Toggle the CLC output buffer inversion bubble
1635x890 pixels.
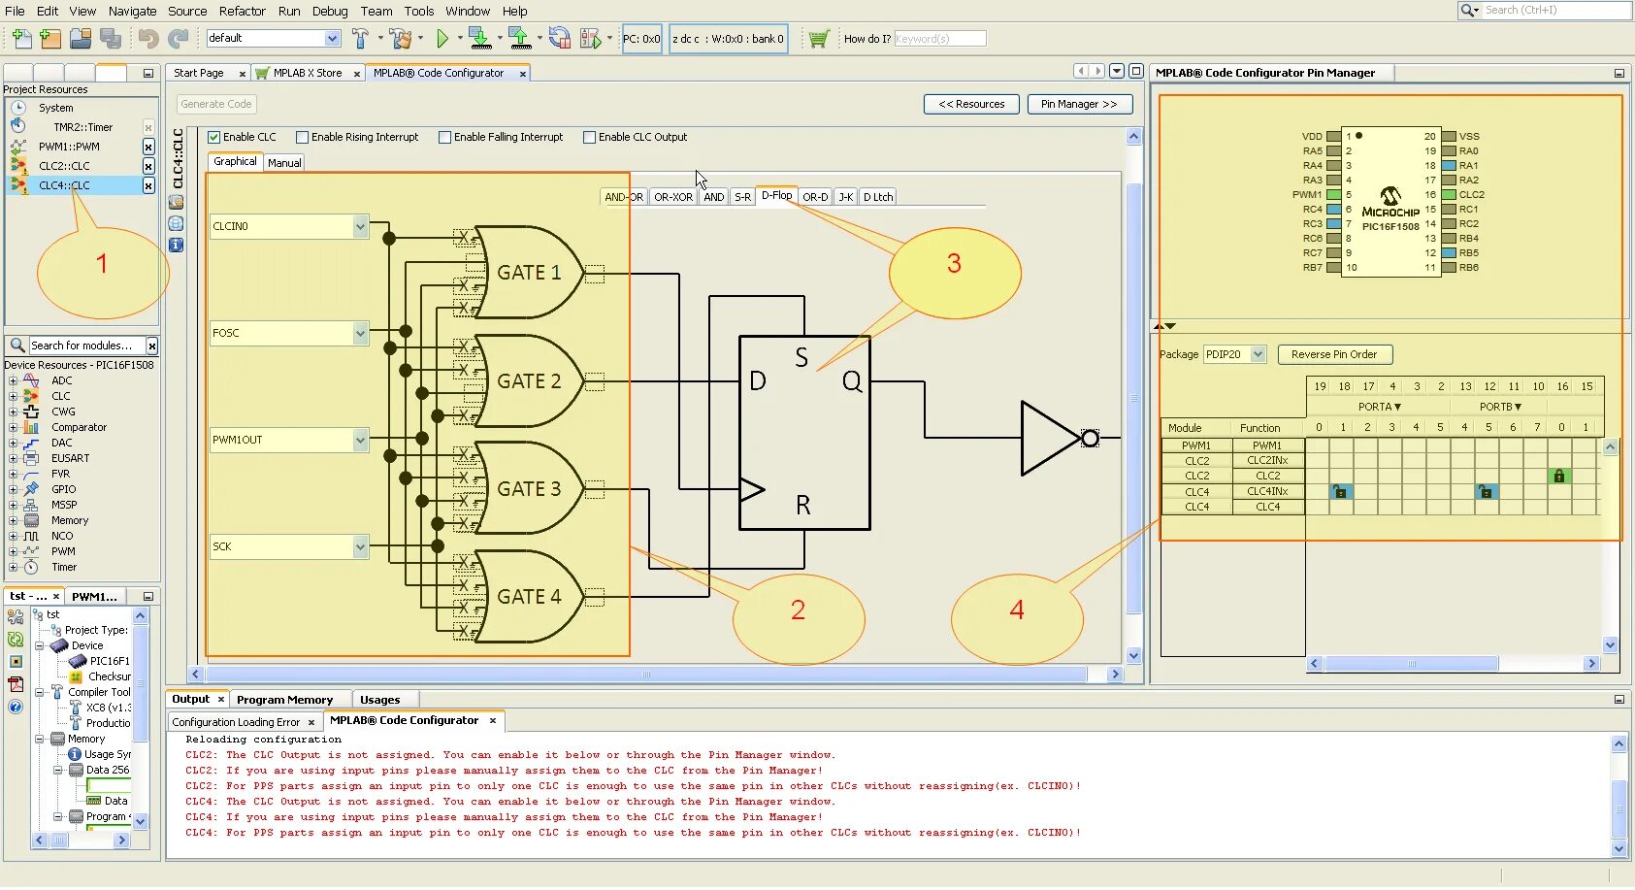point(1090,439)
